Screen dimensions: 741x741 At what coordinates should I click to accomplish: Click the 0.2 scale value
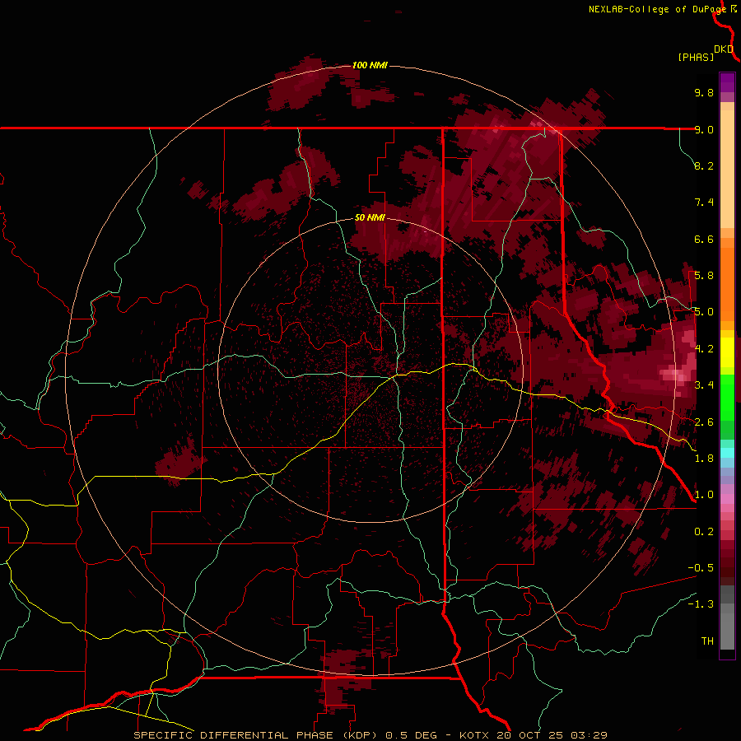coord(704,532)
